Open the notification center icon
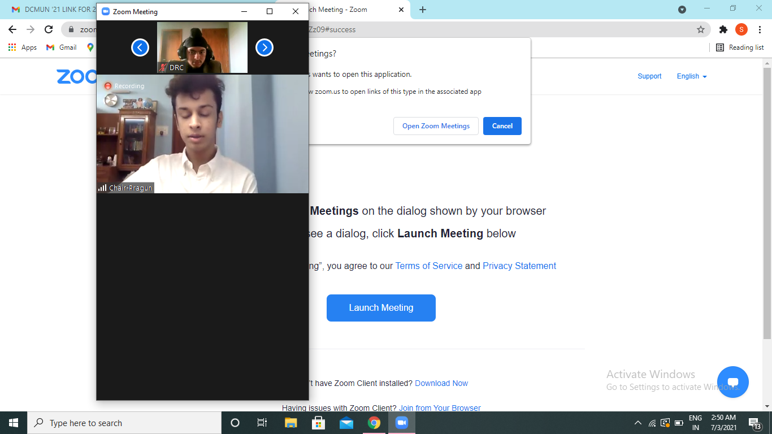Image resolution: width=772 pixels, height=434 pixels. click(x=754, y=423)
